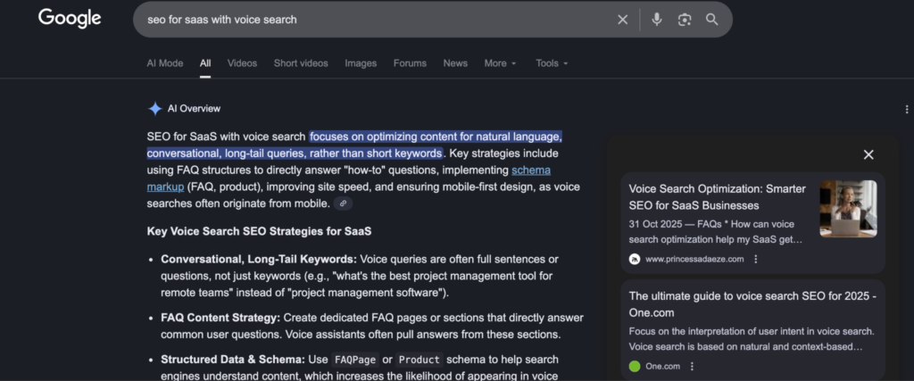Submit search with the magnifying glass icon
This screenshot has width=914, height=381.
[x=711, y=20]
